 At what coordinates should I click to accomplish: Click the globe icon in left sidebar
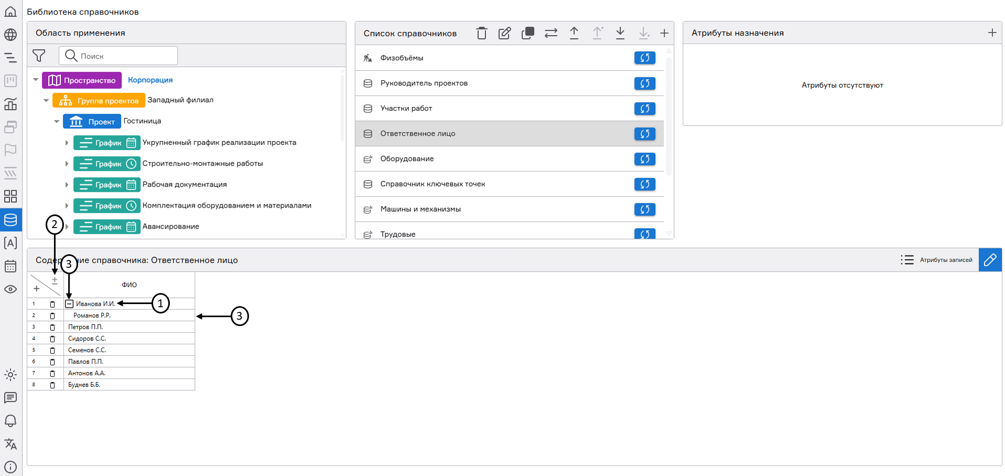click(10, 35)
